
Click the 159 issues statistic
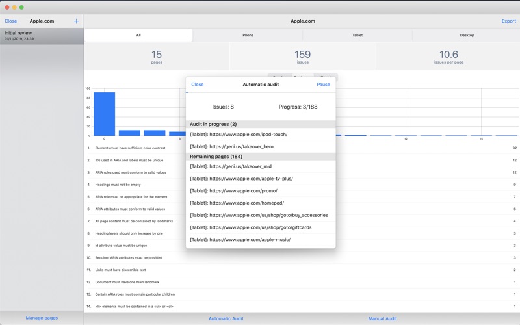(302, 57)
